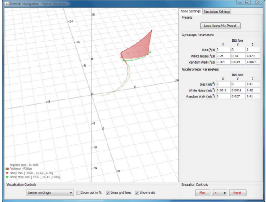Edit accelerometer White Noise Y value 0.0011
Screen dimensions: 266x202
click(x=238, y=90)
